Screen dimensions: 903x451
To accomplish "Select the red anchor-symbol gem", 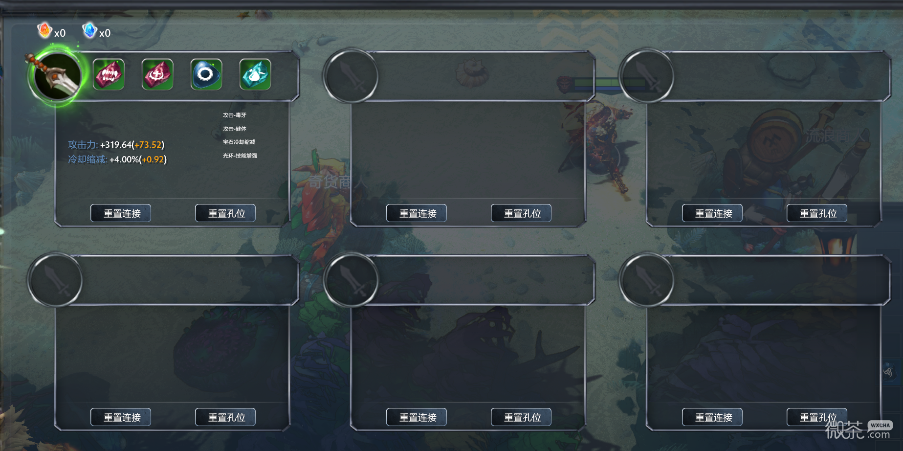I will pos(157,74).
